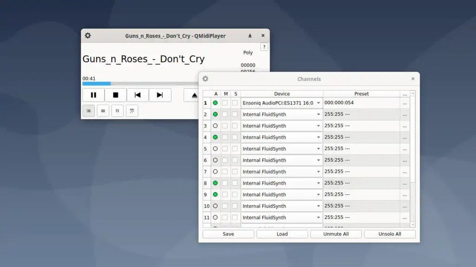The image size is (476, 267).
Task: Open device dropdown for channel 7
Action: (x=282, y=172)
